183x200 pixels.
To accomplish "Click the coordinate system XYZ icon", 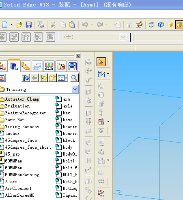I will [x=101, y=194].
